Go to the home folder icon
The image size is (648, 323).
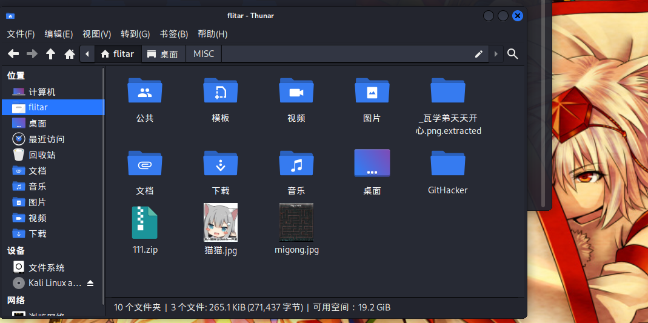pyautogui.click(x=70, y=54)
